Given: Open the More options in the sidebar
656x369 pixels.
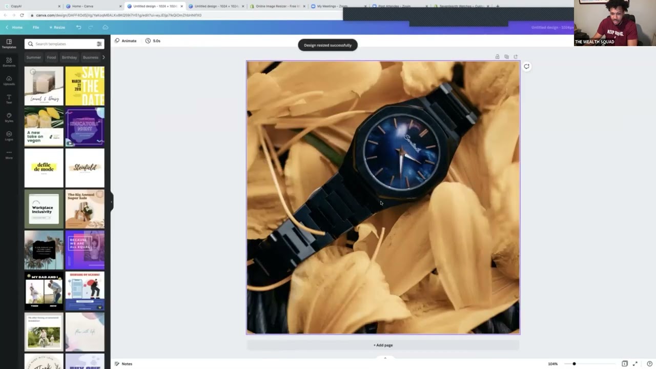Looking at the screenshot, I should tap(9, 154).
